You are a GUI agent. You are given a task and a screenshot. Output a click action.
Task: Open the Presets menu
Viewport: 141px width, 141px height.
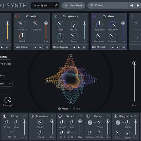click(108, 5)
